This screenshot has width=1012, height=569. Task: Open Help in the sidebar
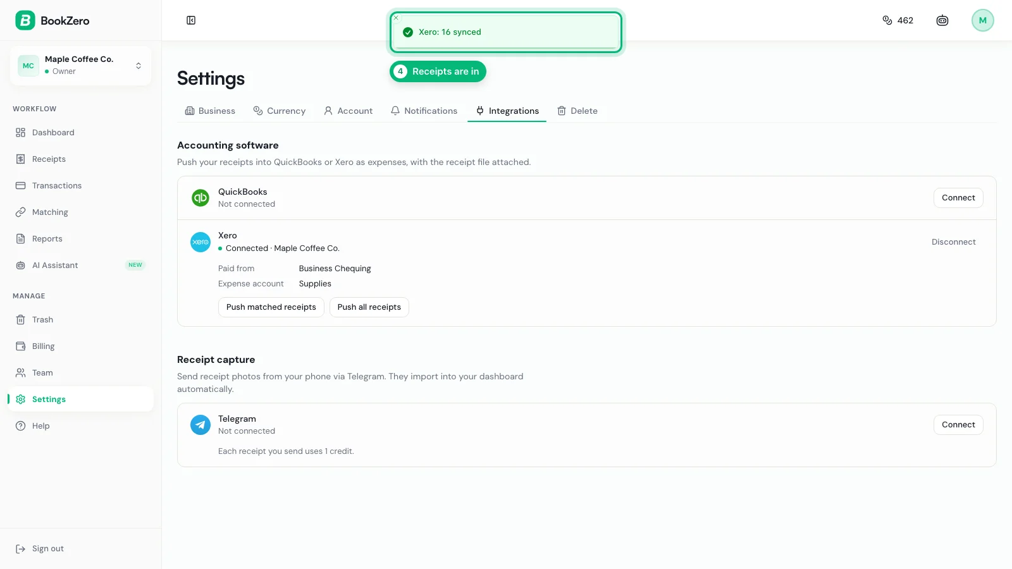pos(80,426)
